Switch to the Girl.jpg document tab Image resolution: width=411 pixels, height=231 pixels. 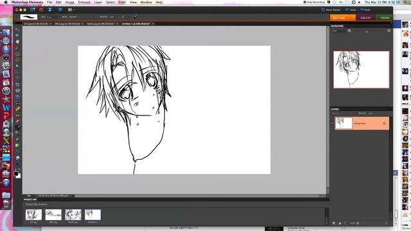(x=37, y=24)
